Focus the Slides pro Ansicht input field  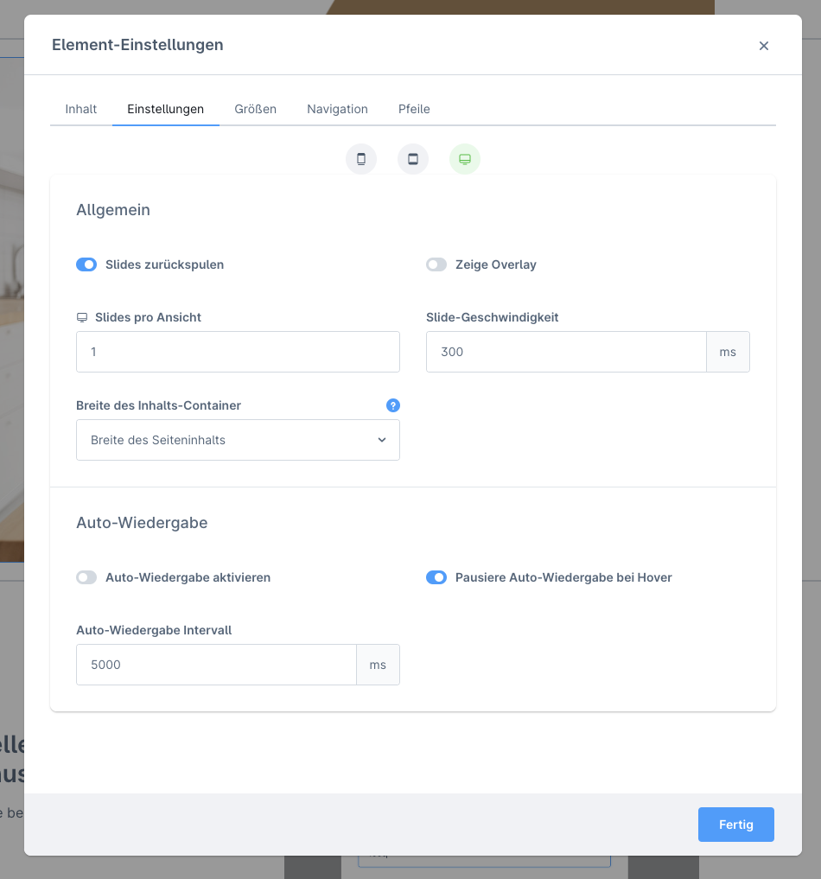[x=238, y=352]
